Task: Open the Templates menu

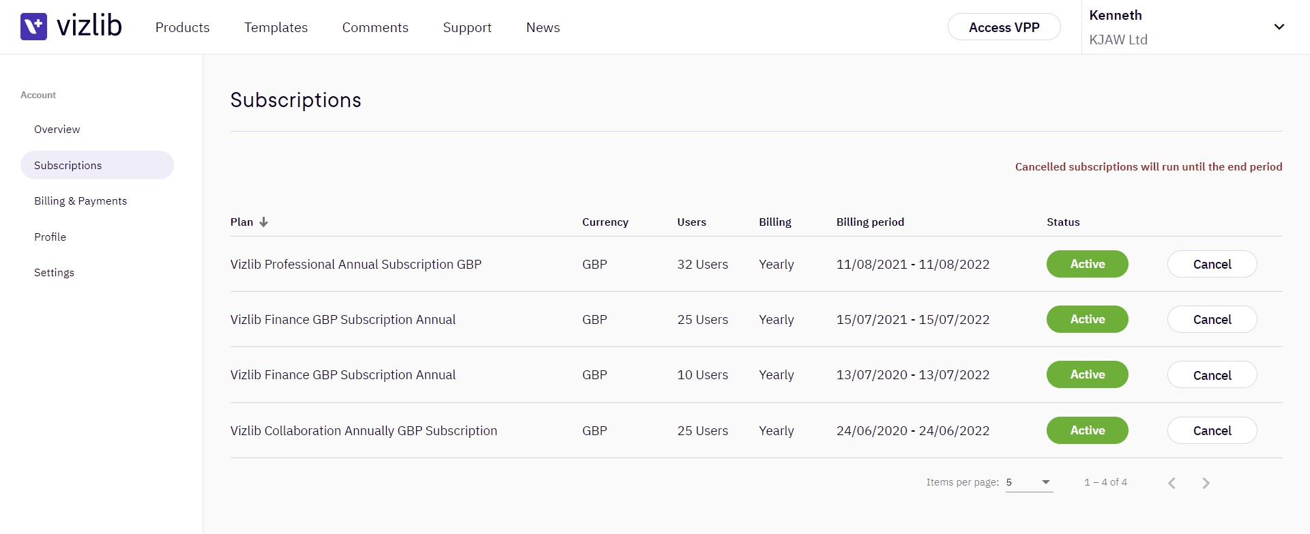Action: click(x=276, y=27)
